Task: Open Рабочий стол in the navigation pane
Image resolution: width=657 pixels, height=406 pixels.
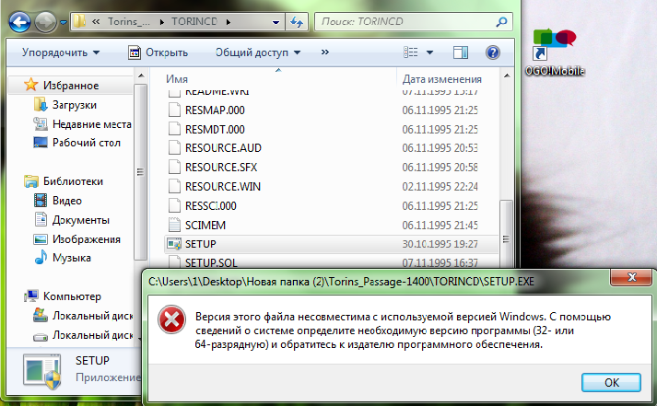Action: coord(86,143)
